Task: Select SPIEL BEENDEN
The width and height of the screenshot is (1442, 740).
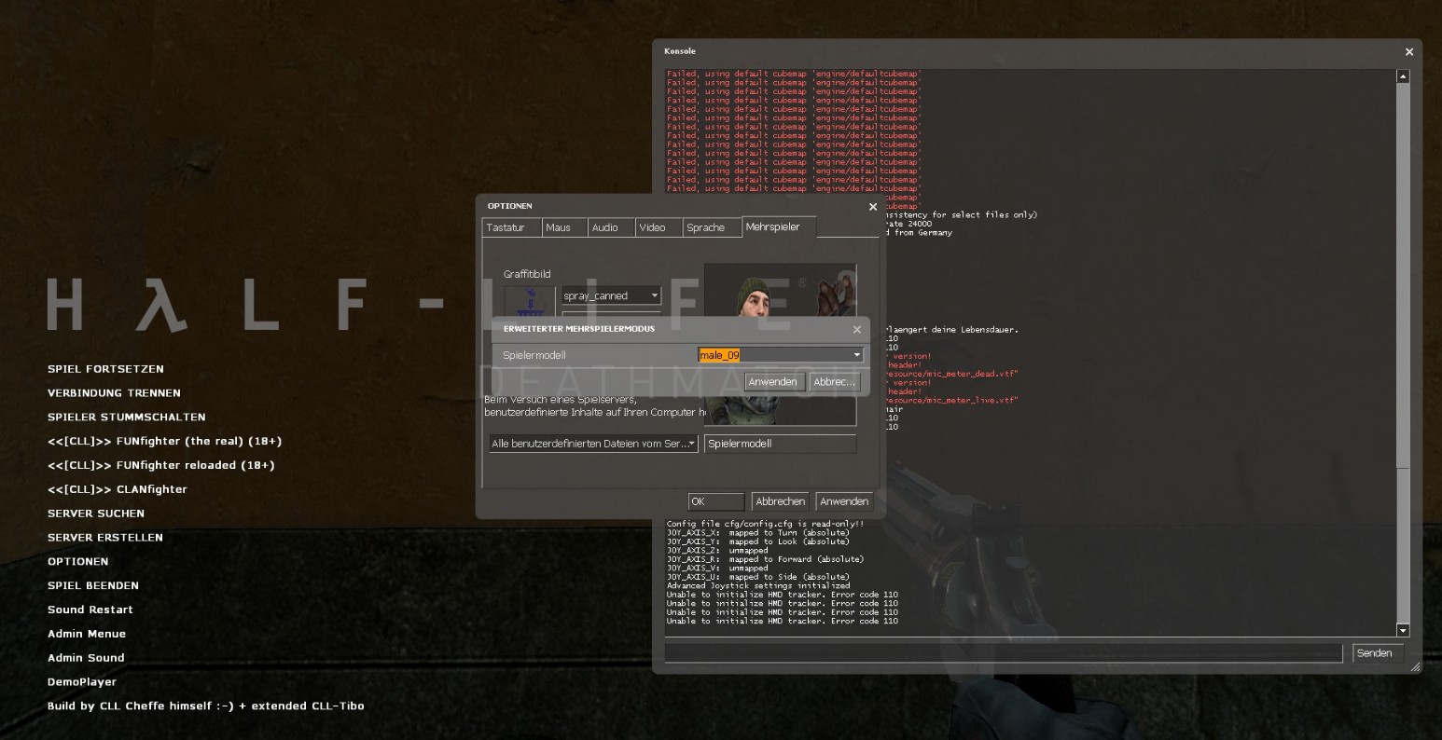Action: click(x=93, y=586)
